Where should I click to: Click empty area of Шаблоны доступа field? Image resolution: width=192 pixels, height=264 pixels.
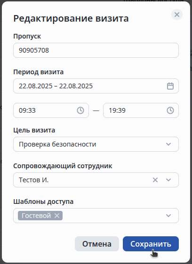point(113,216)
